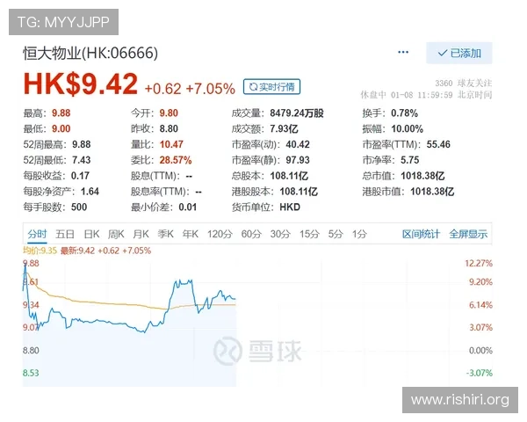Switch to the 日K chart tab
Image resolution: width=527 pixels, height=422 pixels.
pos(91,234)
